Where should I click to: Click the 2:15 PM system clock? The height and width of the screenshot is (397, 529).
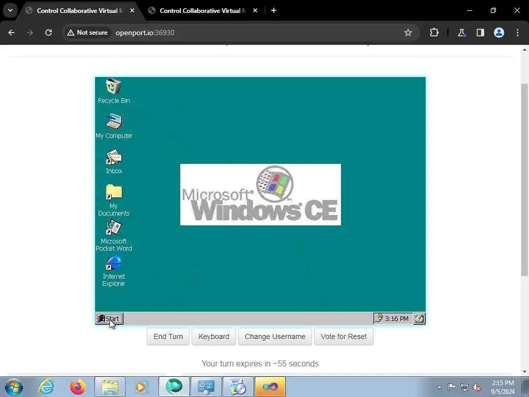(x=503, y=387)
